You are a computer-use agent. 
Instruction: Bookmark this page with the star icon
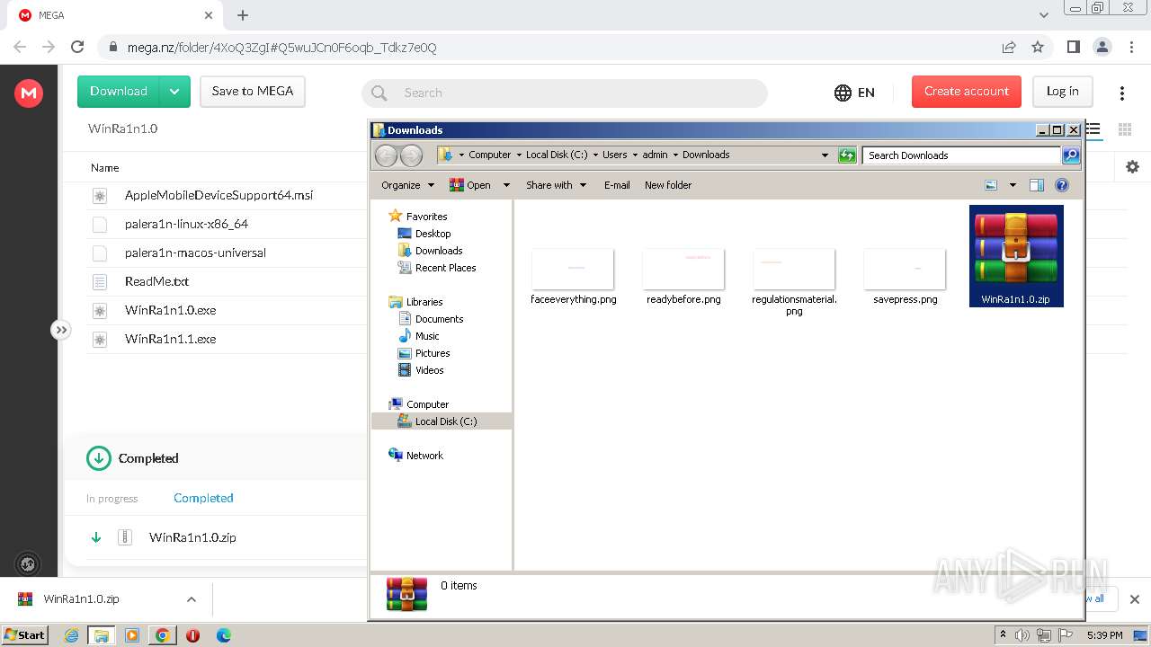pos(1038,47)
